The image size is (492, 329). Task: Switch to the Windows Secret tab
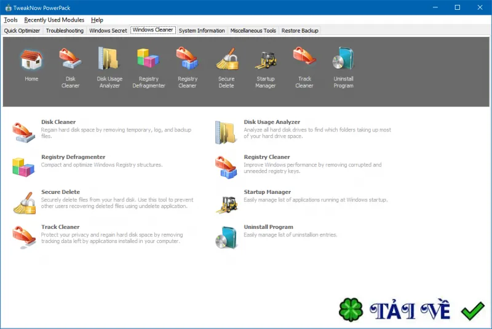(x=108, y=31)
